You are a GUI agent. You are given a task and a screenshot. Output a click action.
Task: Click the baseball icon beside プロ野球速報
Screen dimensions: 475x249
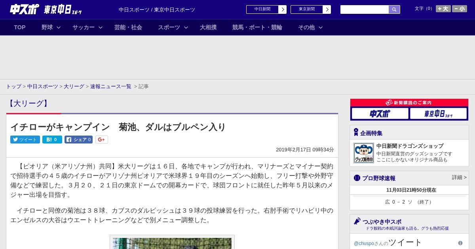(357, 178)
